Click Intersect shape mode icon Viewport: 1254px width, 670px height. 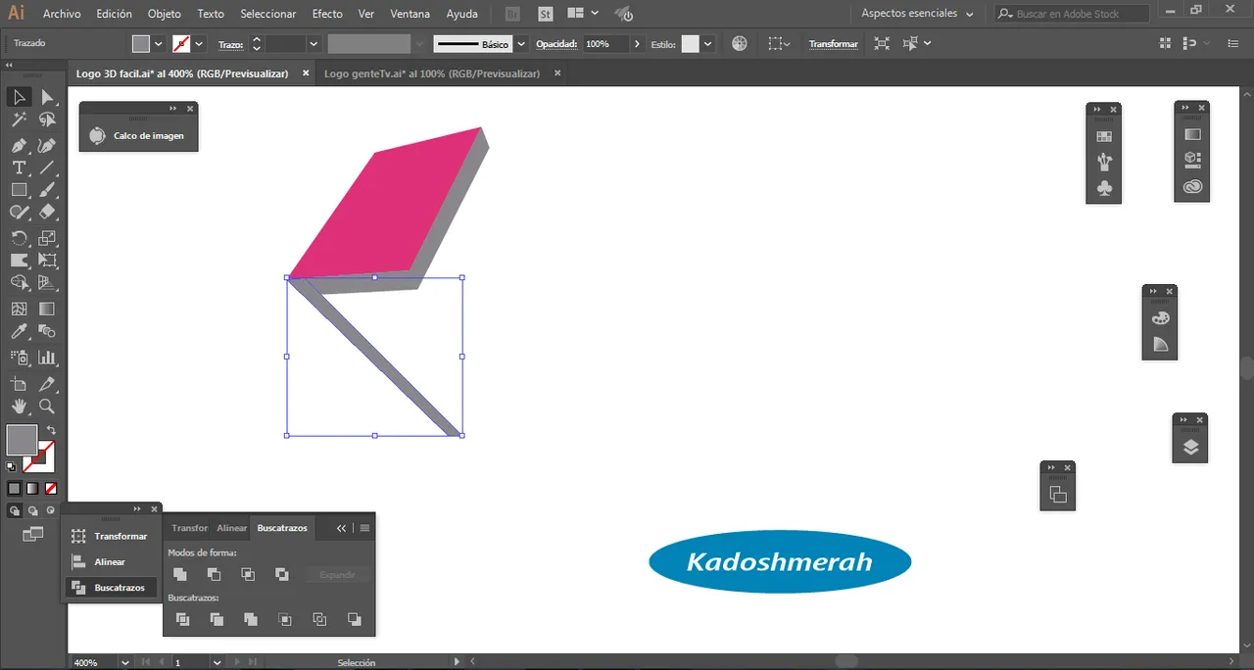[248, 574]
